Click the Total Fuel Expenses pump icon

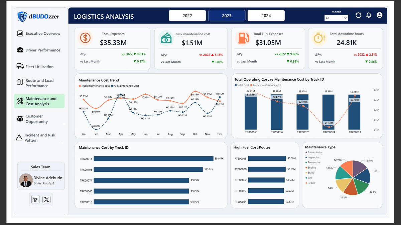pyautogui.click(x=243, y=38)
